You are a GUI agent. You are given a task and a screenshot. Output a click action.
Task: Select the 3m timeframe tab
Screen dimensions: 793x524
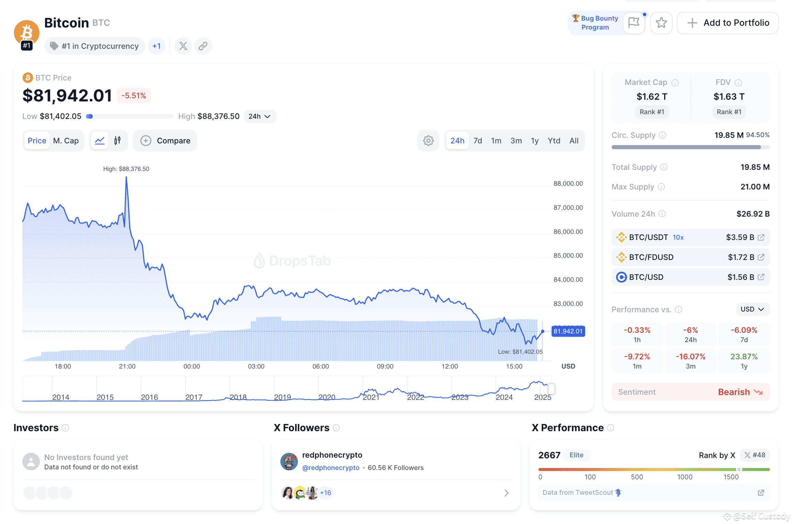coord(516,141)
